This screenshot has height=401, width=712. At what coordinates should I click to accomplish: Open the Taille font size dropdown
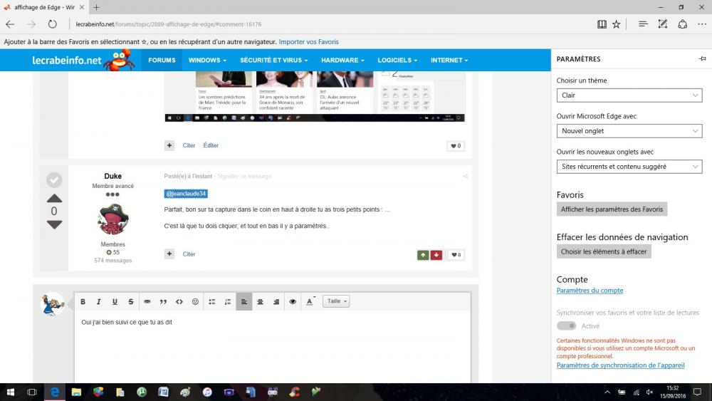coord(336,301)
